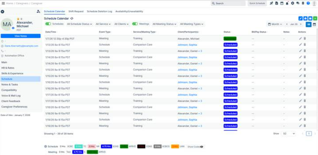Click the blue 4.75 Hrs SCHD badge
Viewport: 318px width, 155px height.
pyautogui.click(x=106, y=146)
